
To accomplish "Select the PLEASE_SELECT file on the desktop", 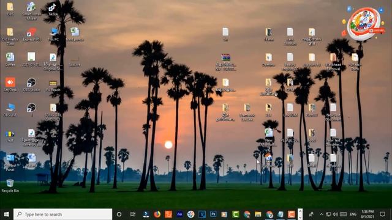I will (290, 136).
